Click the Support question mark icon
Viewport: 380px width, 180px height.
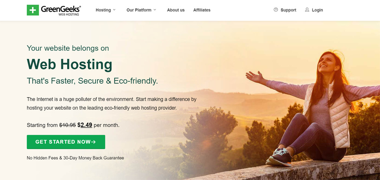pos(276,10)
